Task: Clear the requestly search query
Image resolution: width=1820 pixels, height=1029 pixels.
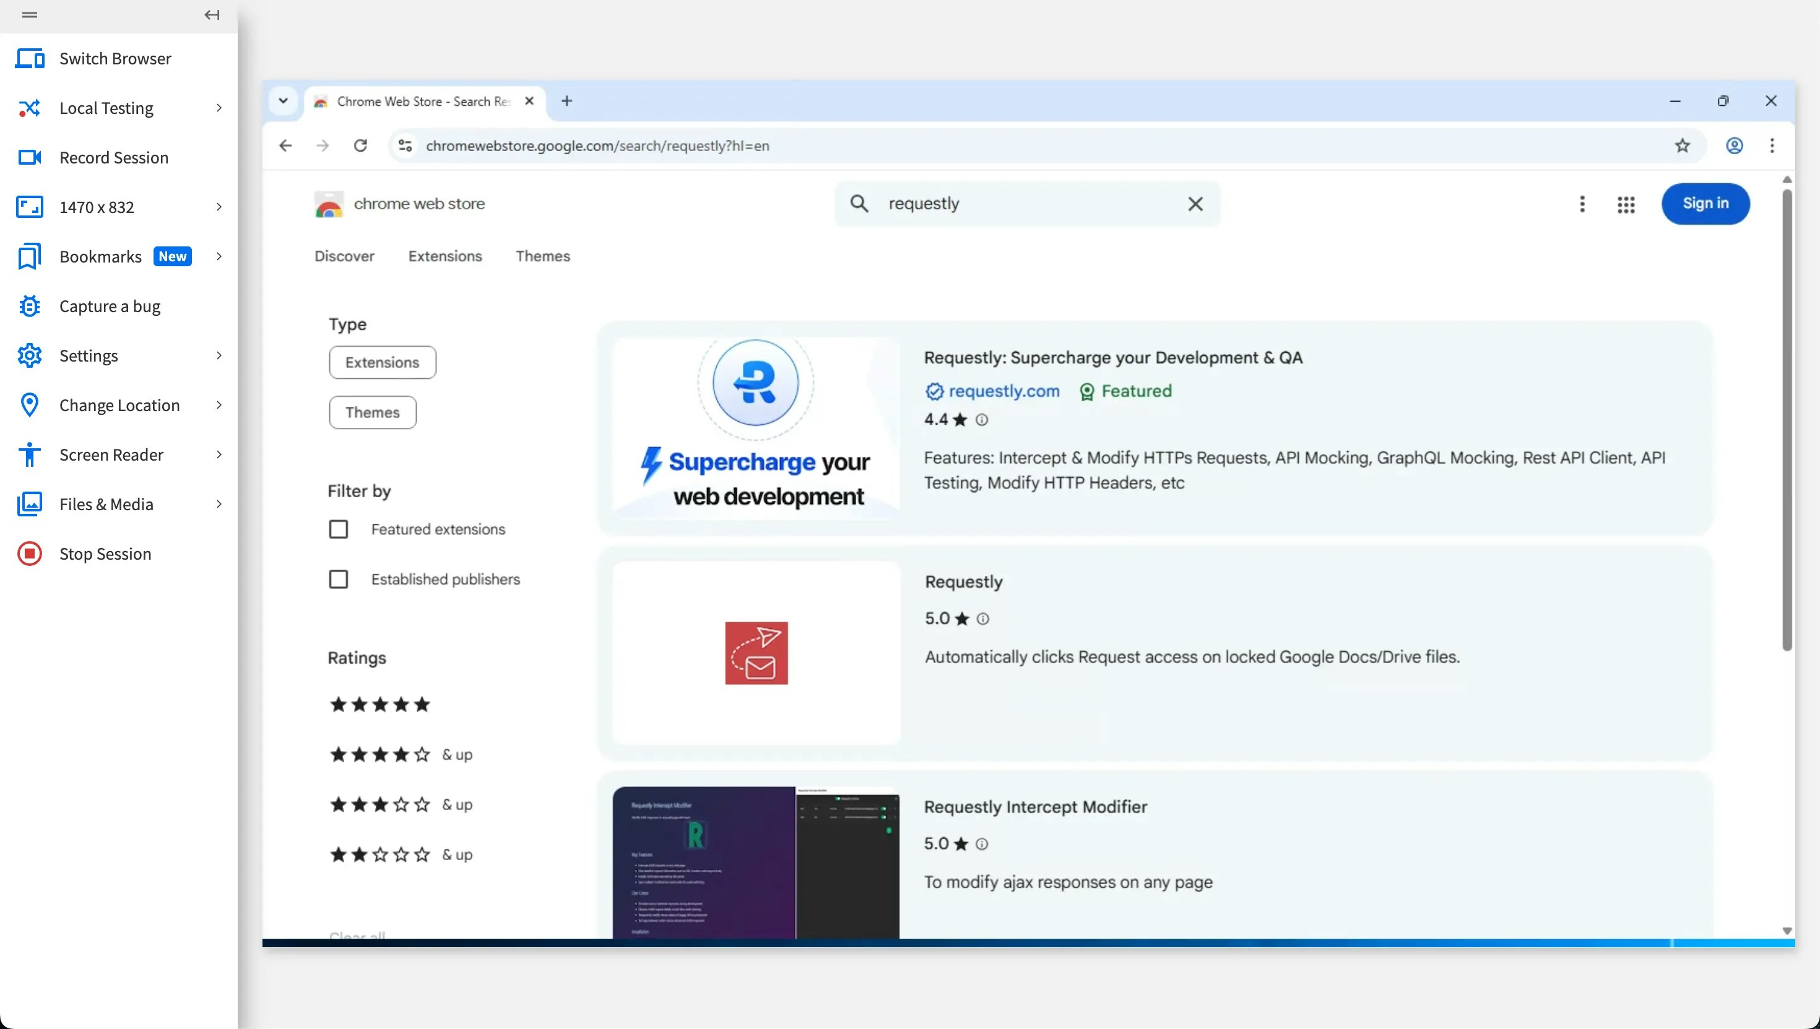Action: click(1195, 204)
